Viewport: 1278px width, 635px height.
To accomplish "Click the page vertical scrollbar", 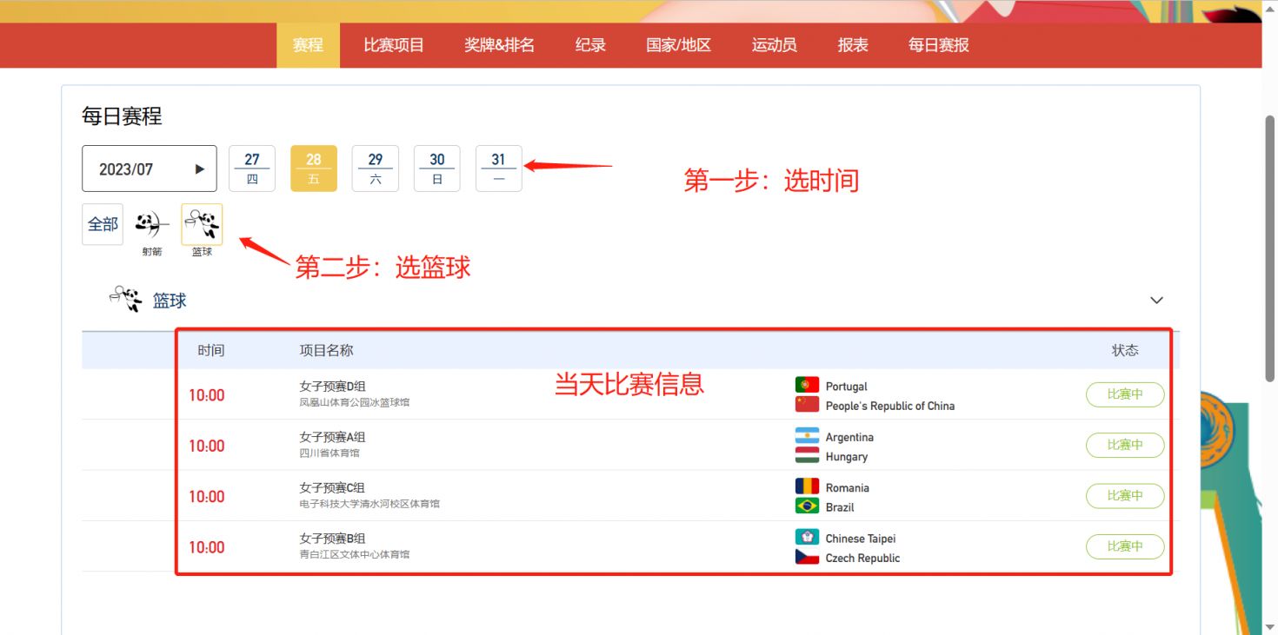I will point(1269,248).
